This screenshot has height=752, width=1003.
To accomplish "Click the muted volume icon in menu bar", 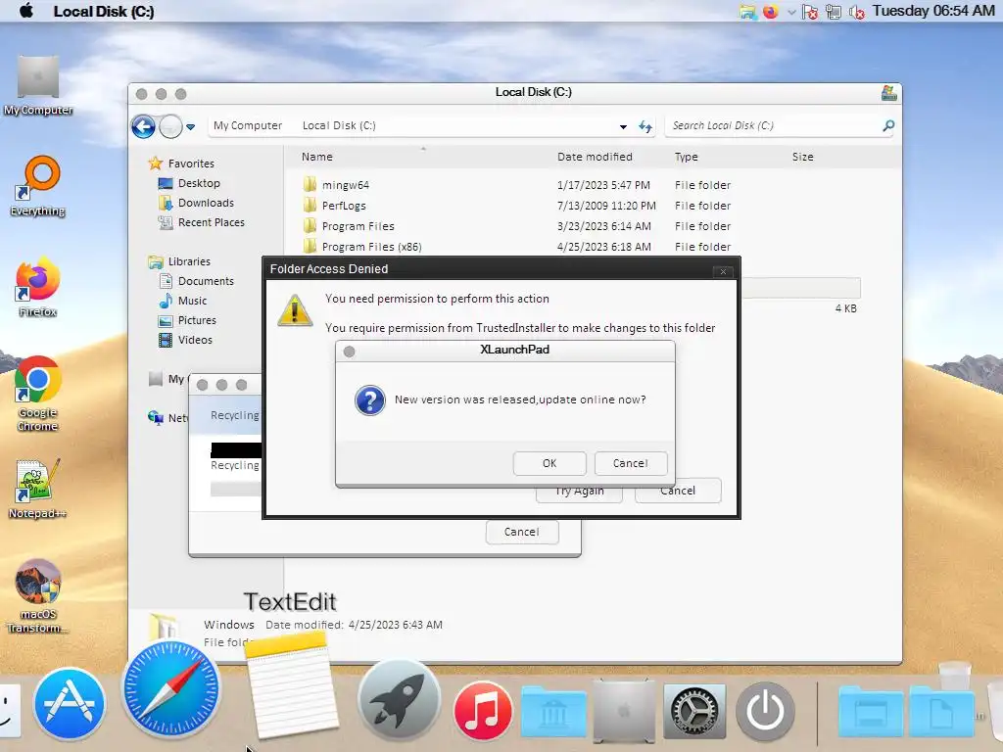I will [x=856, y=12].
